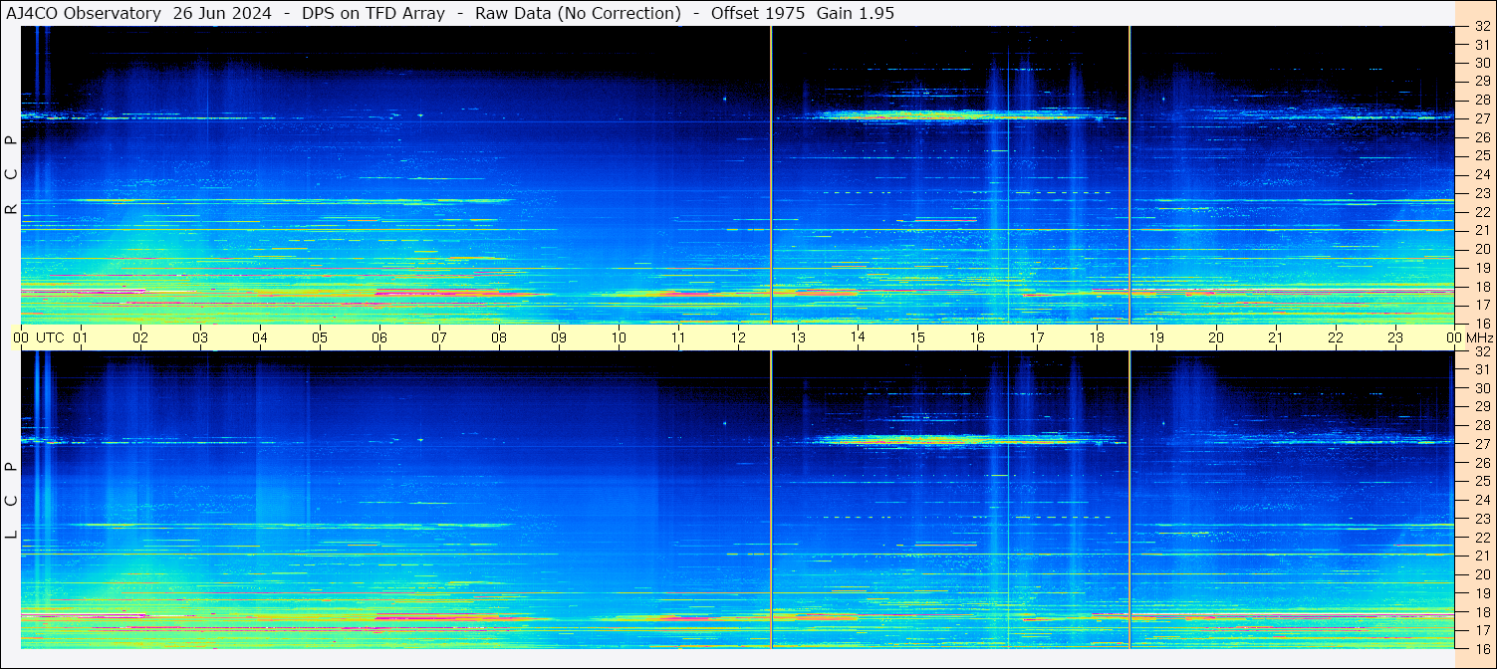1497x669 pixels.
Task: Click the 32 MHz tick of RCP panel
Action: click(1482, 27)
